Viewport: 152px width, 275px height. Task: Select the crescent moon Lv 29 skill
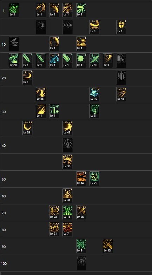27,128
